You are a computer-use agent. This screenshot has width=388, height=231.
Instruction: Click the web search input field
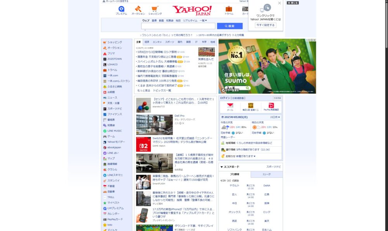[x=178, y=26]
